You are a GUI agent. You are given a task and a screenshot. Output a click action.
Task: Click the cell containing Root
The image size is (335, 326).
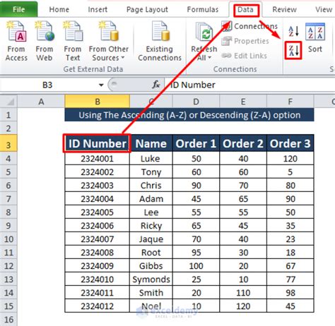tap(151, 253)
